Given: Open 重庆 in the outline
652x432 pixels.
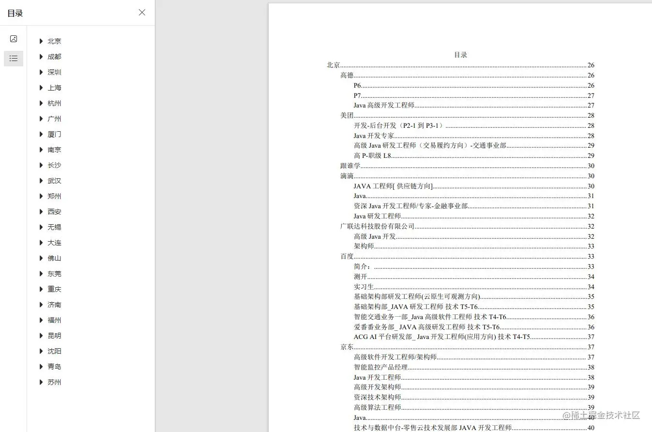Looking at the screenshot, I should 54,289.
